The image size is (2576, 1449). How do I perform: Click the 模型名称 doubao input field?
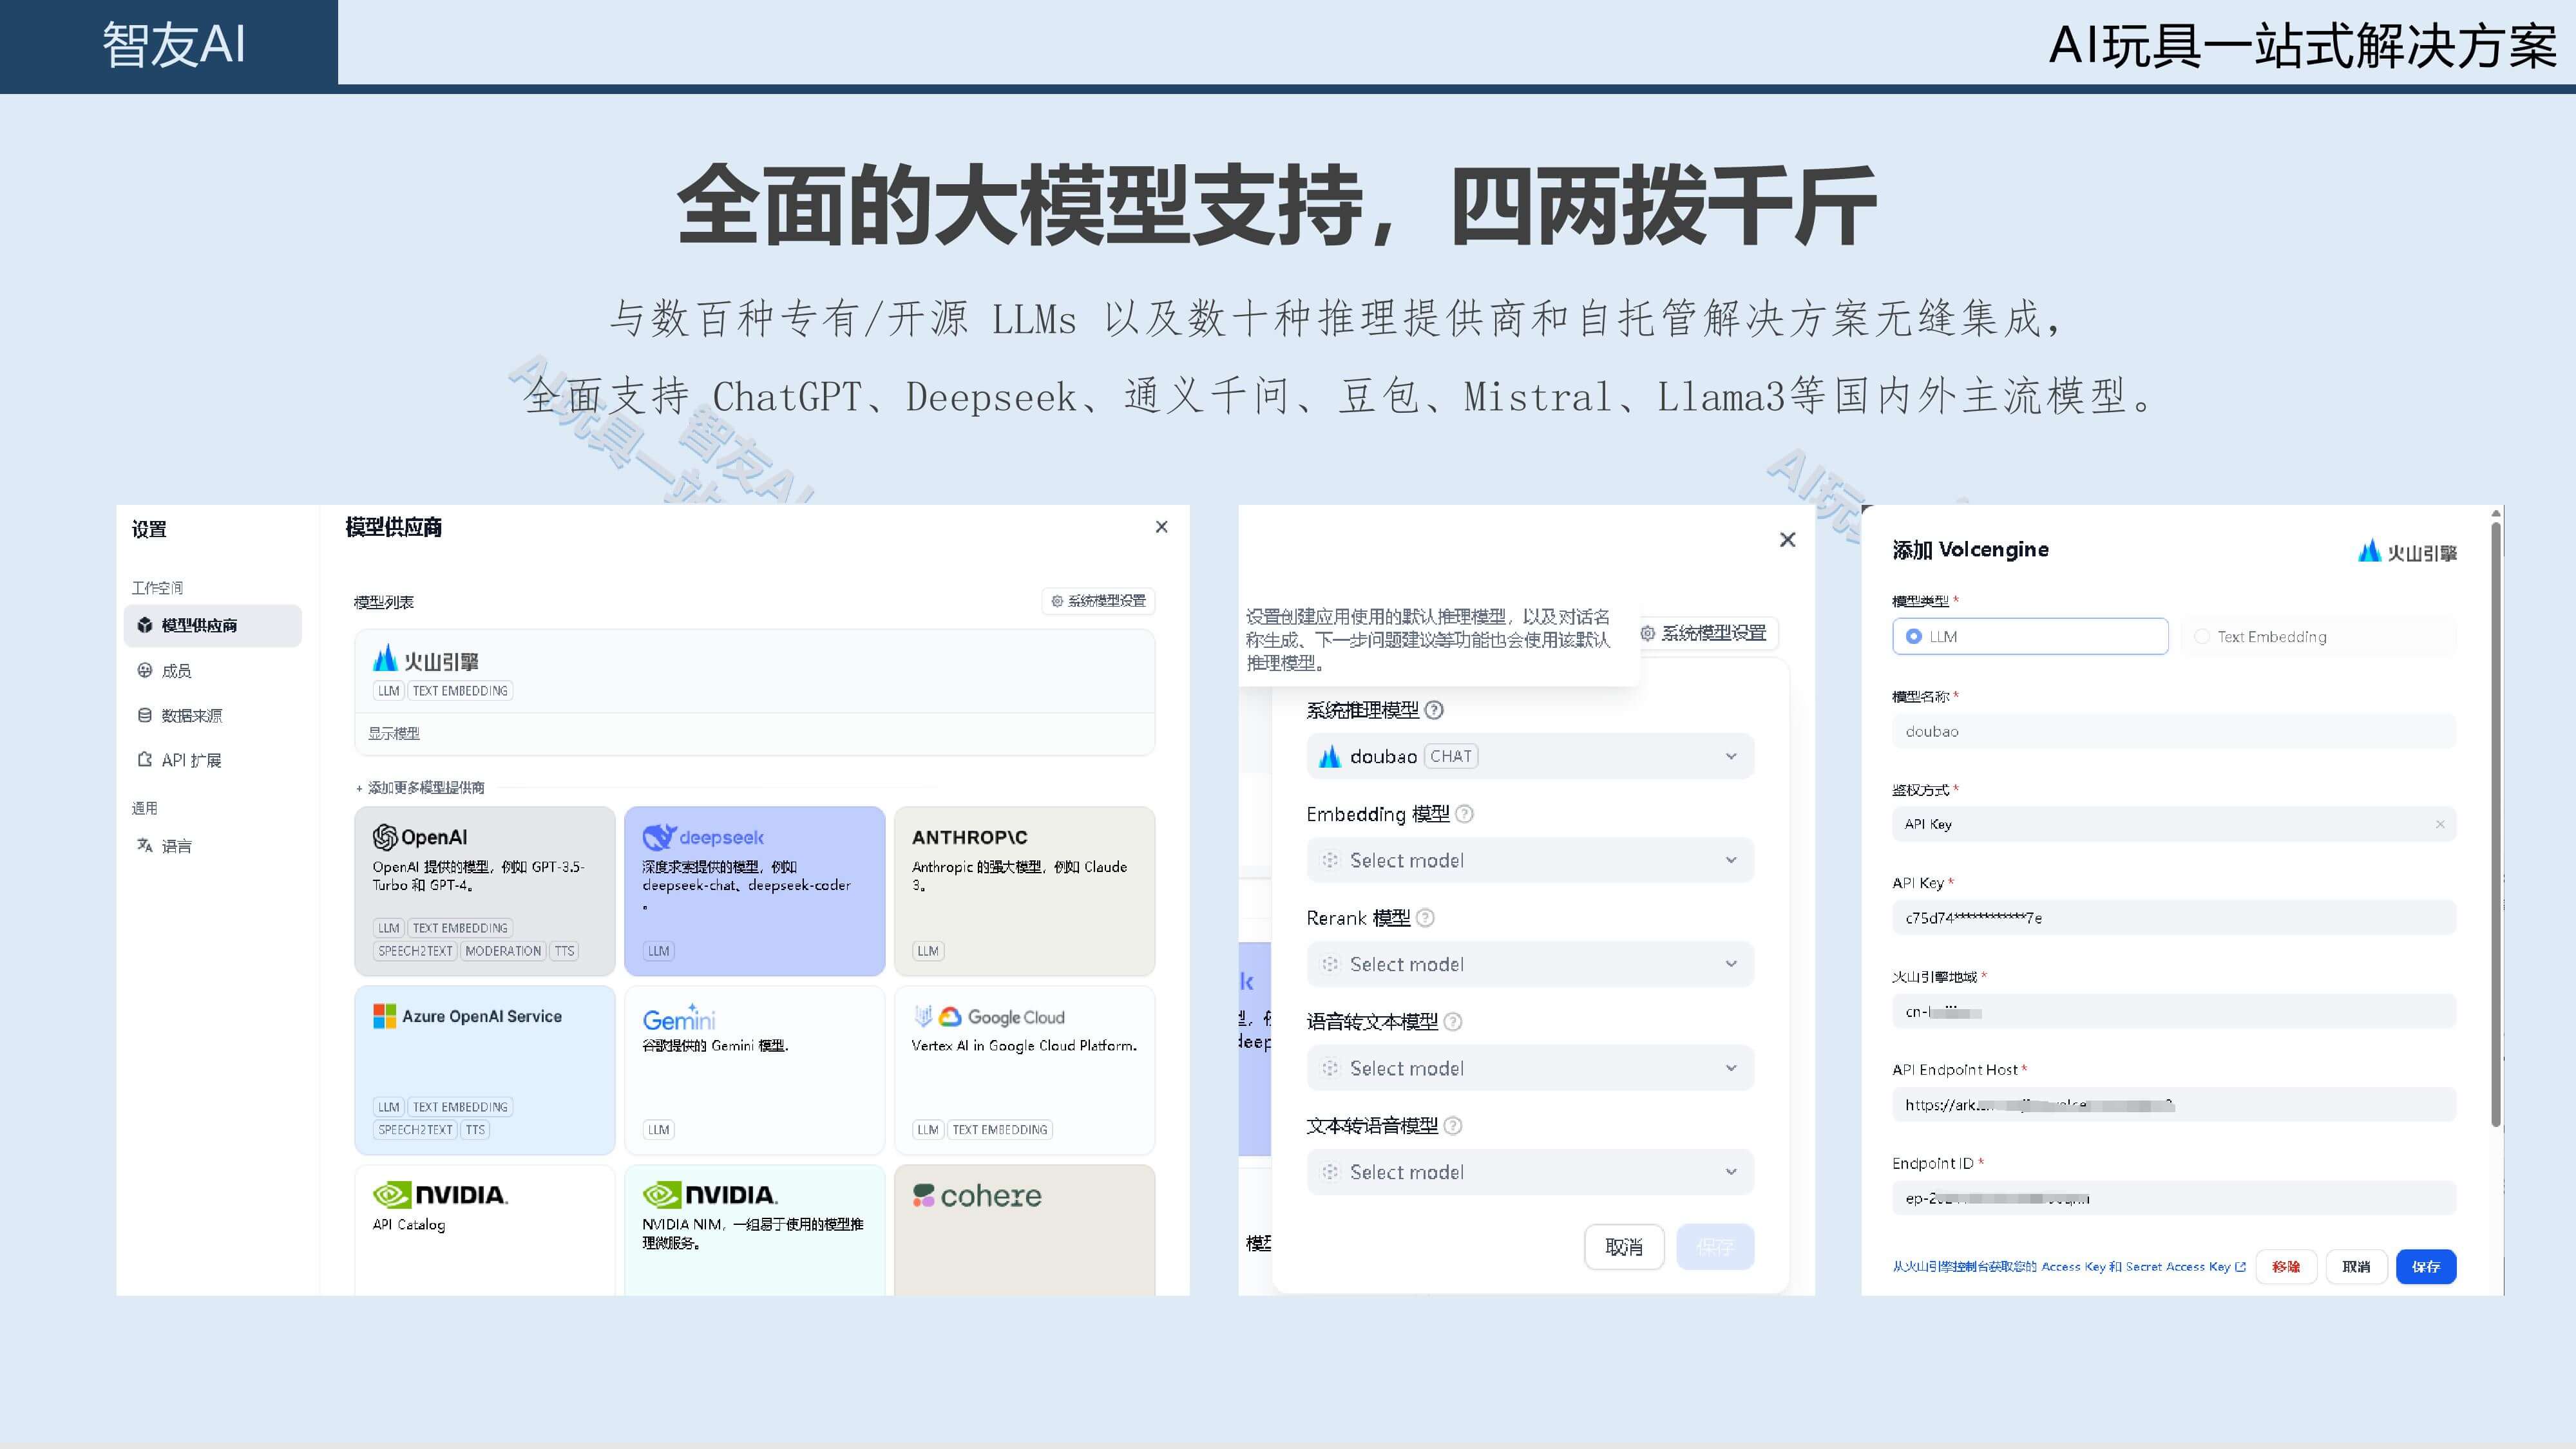[2174, 731]
